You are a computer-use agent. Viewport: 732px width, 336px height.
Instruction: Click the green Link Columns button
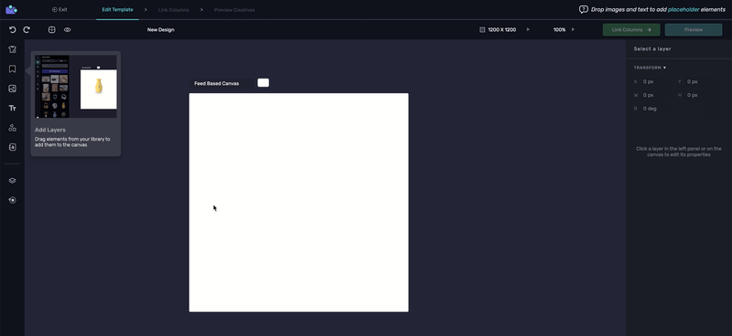coord(631,30)
